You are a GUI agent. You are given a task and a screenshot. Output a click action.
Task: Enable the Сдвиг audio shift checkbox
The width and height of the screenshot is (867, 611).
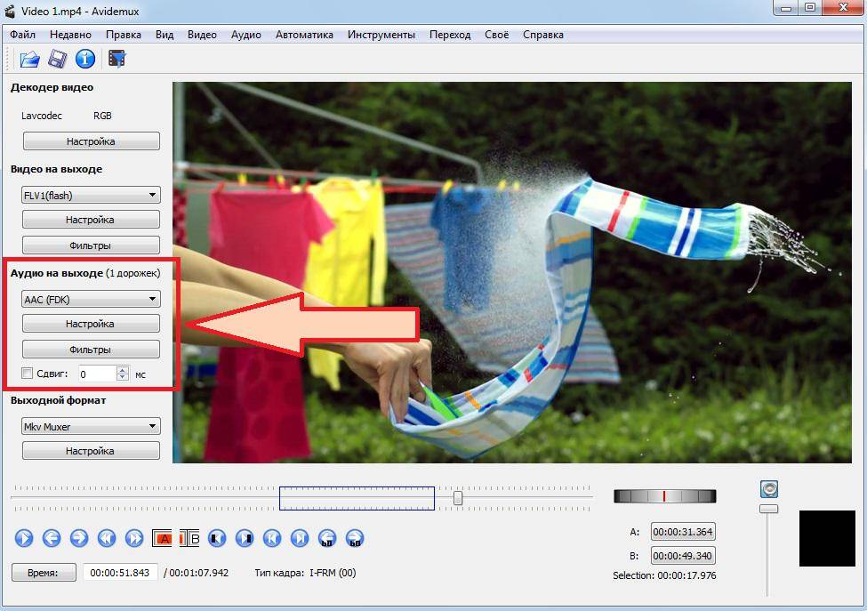(x=28, y=374)
